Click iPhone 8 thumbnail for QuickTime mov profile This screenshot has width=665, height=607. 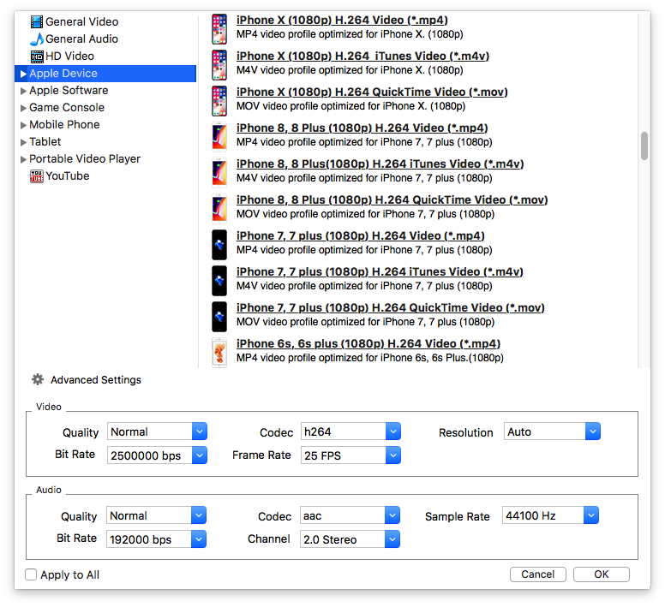tap(219, 209)
